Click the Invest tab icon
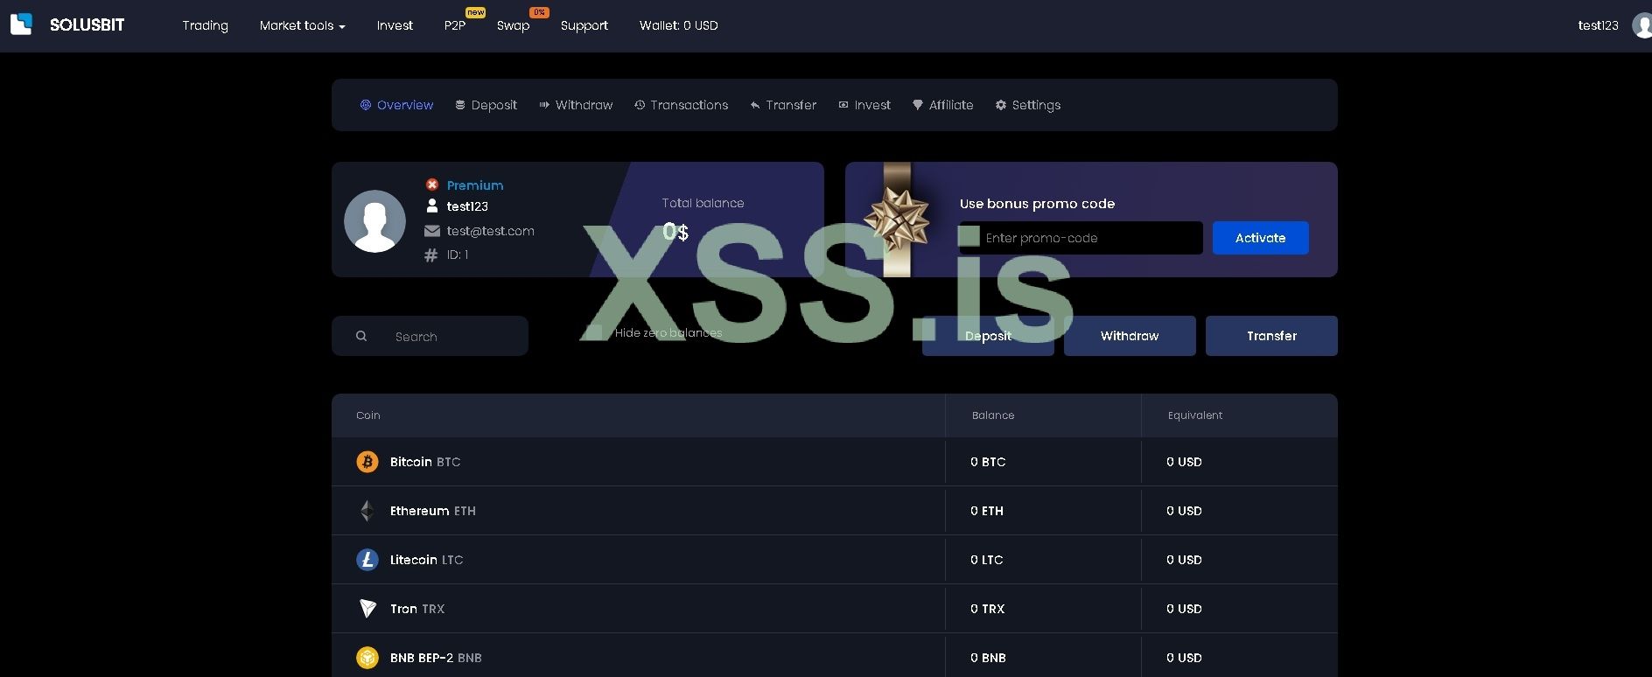 click(x=843, y=105)
